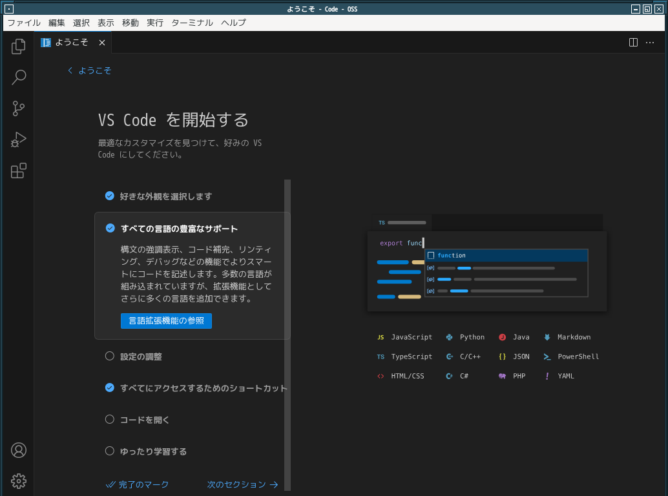668x496 pixels.
Task: Open the Accounts menu icon
Action: tap(18, 450)
